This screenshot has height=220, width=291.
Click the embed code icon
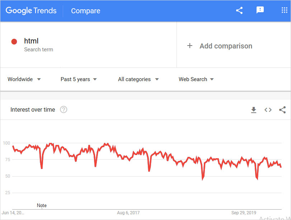(x=268, y=110)
